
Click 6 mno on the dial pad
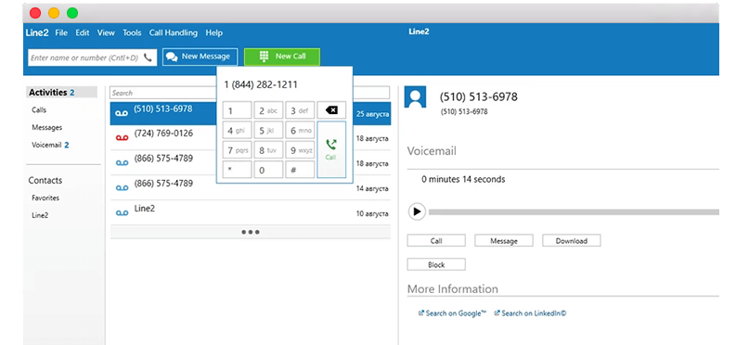click(x=300, y=131)
